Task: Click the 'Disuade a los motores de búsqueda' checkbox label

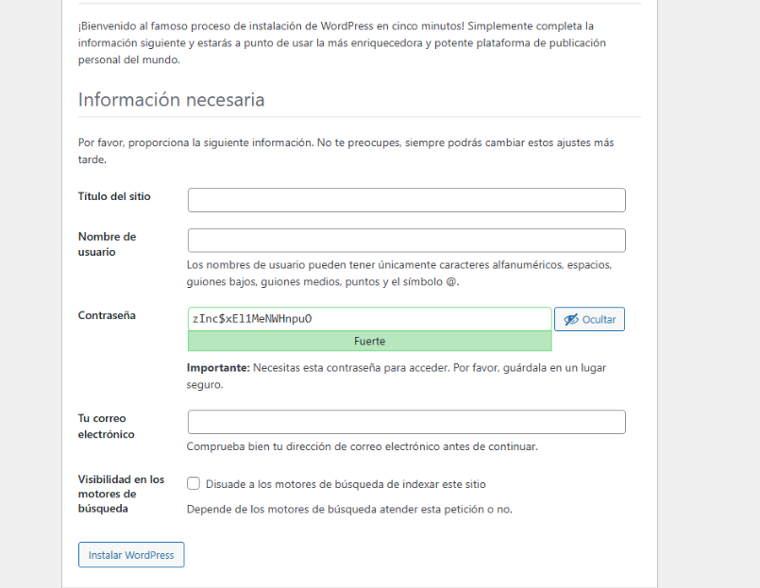Action: point(346,484)
